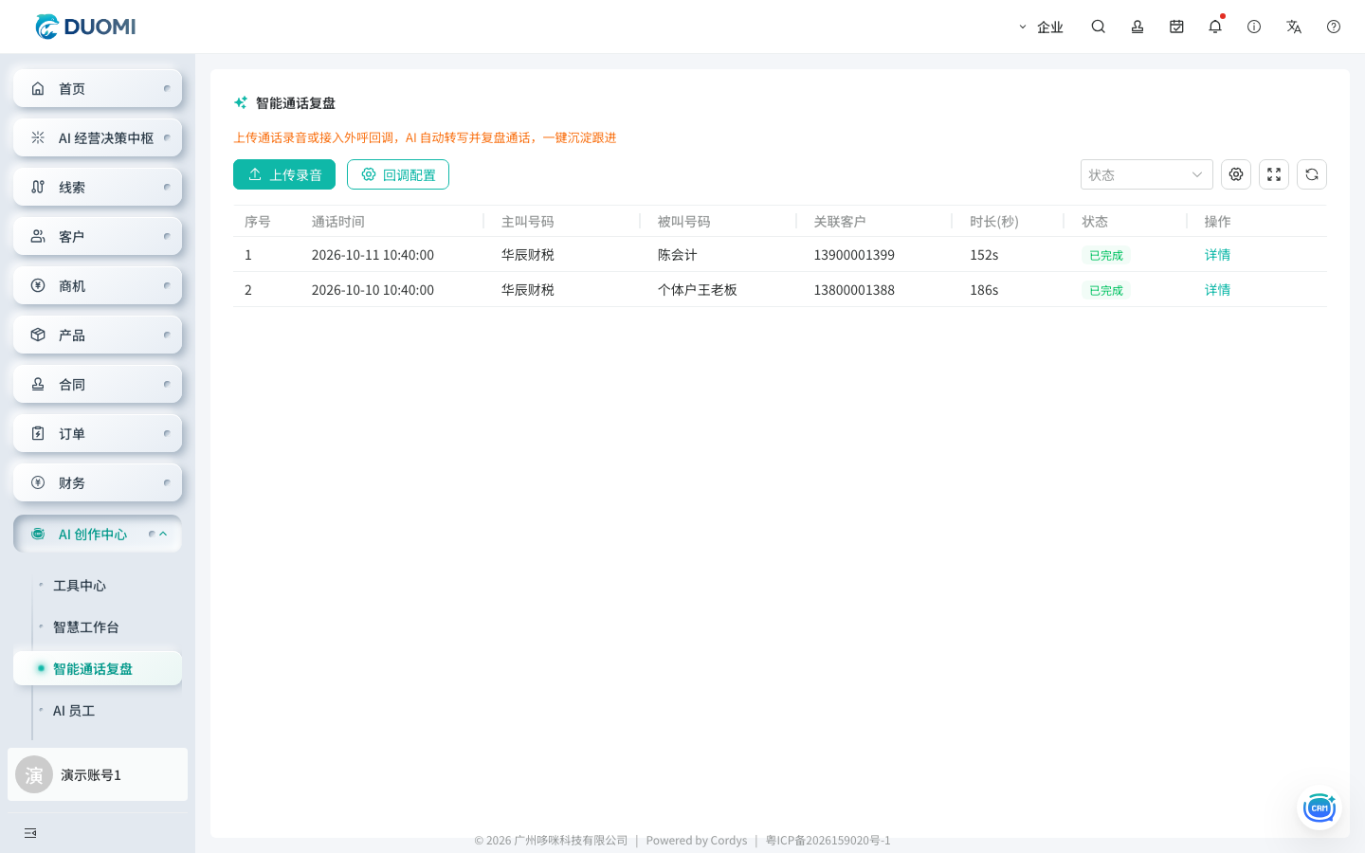Click the 上传录音 button
Image resolution: width=1365 pixels, height=853 pixels.
(284, 174)
